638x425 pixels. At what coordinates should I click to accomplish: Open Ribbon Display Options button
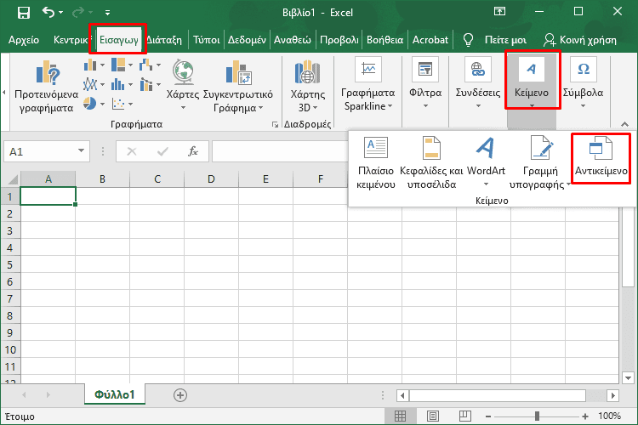point(499,12)
